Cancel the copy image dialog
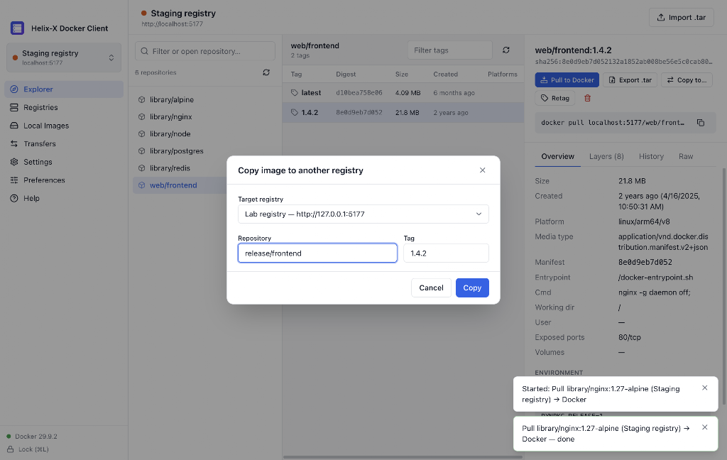727x460 pixels. [431, 288]
